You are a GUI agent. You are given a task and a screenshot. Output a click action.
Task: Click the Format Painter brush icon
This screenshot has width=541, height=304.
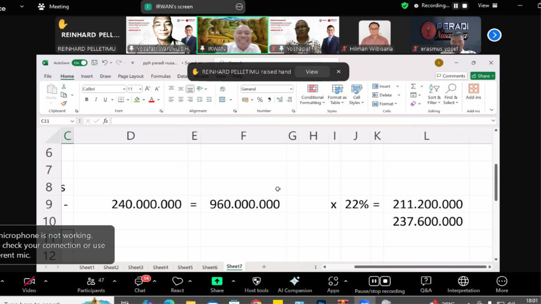tap(64, 103)
